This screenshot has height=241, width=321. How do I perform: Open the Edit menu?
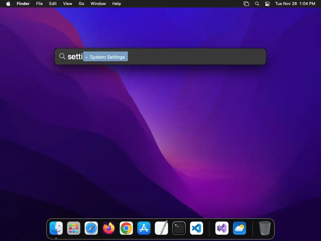point(53,4)
